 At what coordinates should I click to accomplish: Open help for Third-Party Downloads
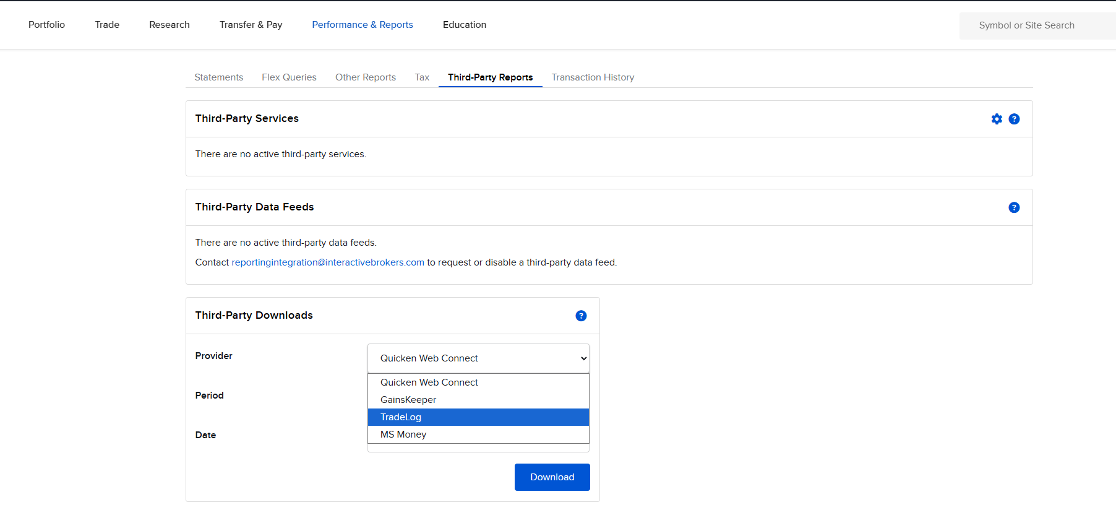point(581,316)
